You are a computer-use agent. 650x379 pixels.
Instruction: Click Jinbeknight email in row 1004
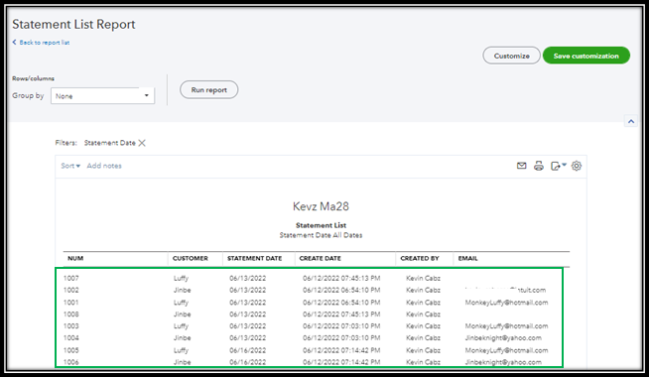(503, 338)
